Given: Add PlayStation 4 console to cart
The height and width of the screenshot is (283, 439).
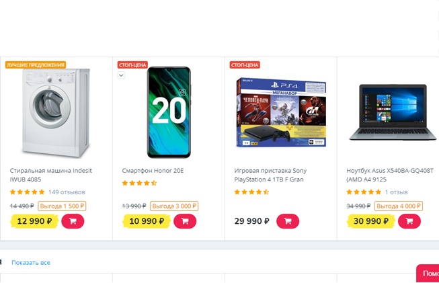Looking at the screenshot, I should tap(288, 220).
